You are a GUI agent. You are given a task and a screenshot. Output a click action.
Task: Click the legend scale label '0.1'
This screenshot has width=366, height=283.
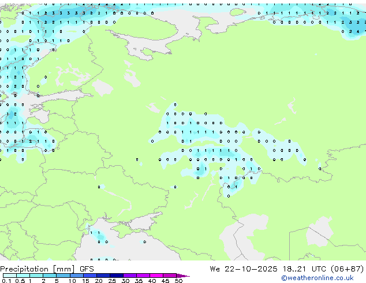tap(6, 281)
